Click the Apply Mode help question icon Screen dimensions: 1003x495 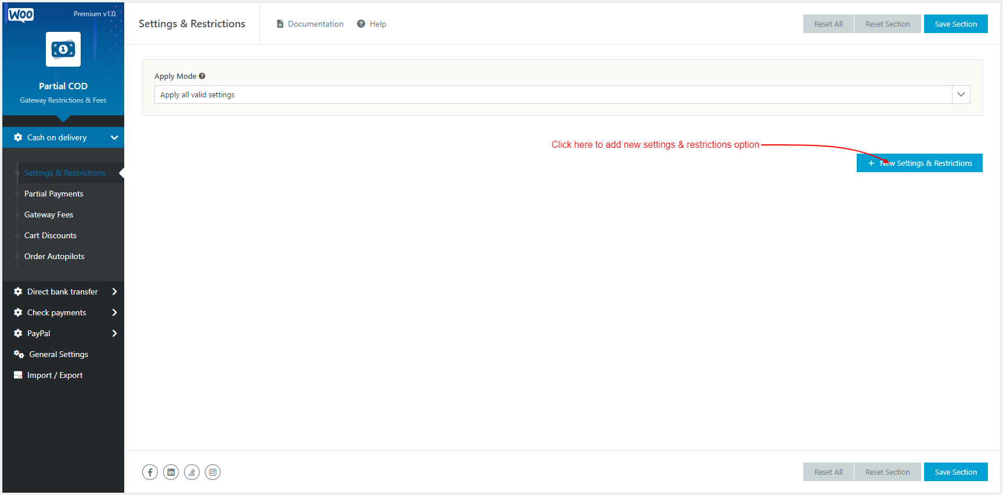(x=202, y=76)
